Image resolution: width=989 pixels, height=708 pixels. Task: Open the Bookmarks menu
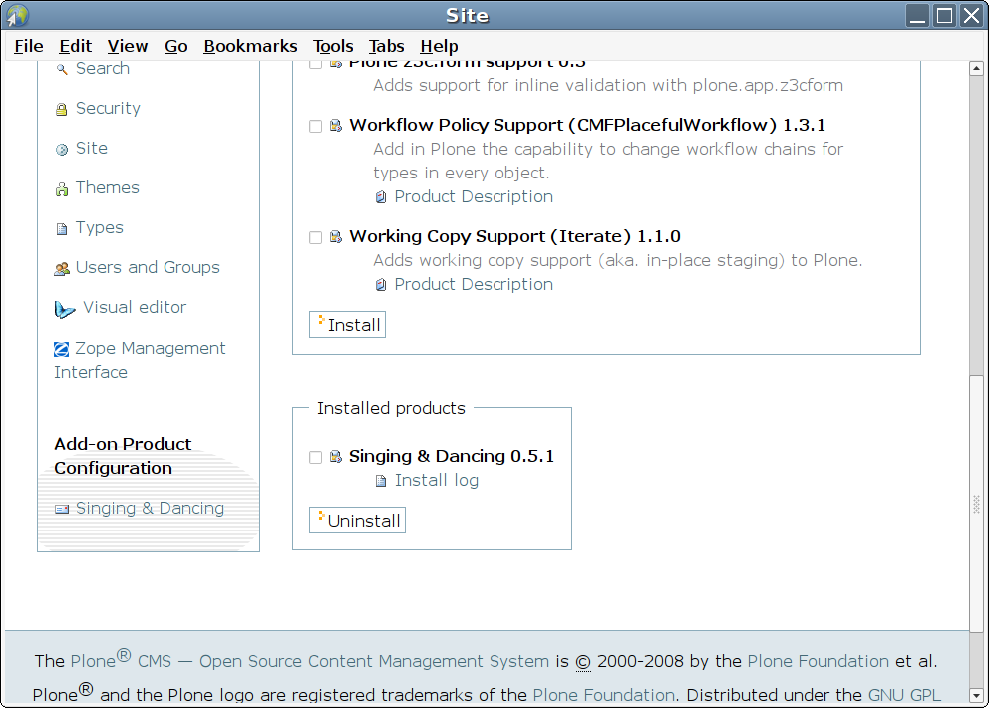250,46
